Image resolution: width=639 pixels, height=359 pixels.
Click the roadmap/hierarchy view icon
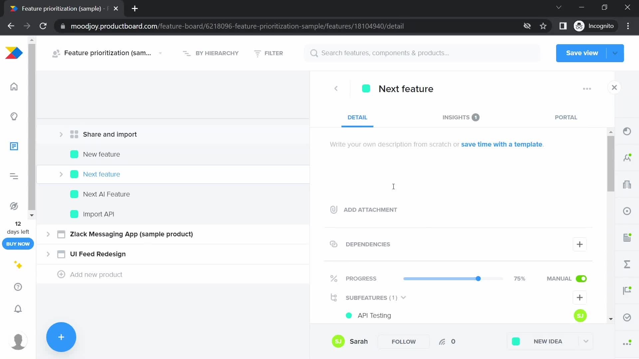coord(14,177)
